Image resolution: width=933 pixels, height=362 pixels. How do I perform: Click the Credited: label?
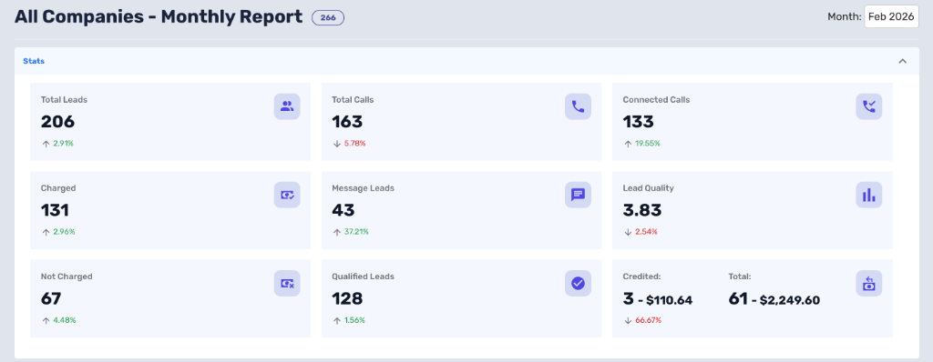tap(642, 277)
